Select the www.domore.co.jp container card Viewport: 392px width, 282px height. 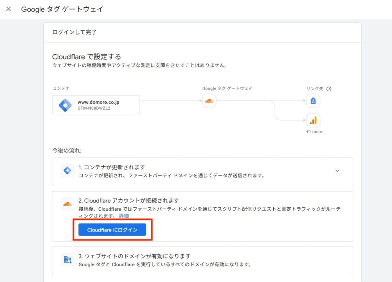tap(96, 105)
